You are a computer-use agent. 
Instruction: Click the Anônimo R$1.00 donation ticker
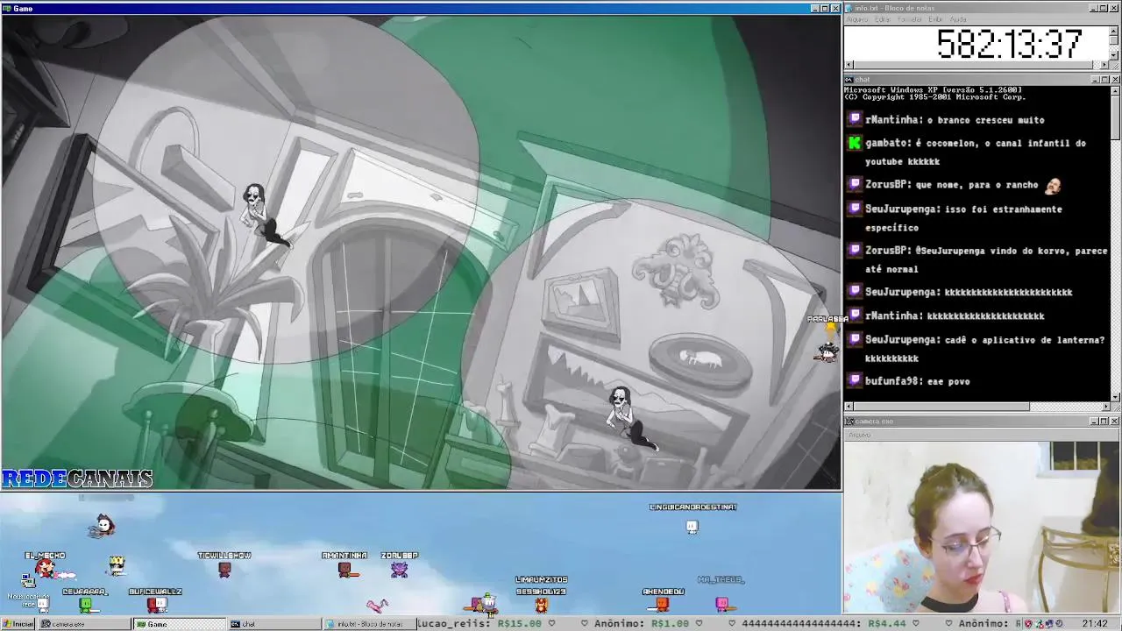643,624
